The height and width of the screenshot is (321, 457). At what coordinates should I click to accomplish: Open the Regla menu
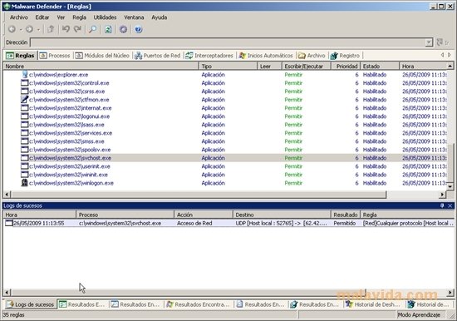[79, 17]
